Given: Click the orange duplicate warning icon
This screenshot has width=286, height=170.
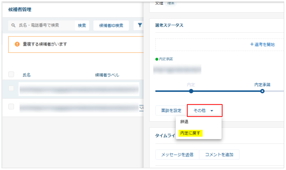Looking at the screenshot, I should 17,44.
